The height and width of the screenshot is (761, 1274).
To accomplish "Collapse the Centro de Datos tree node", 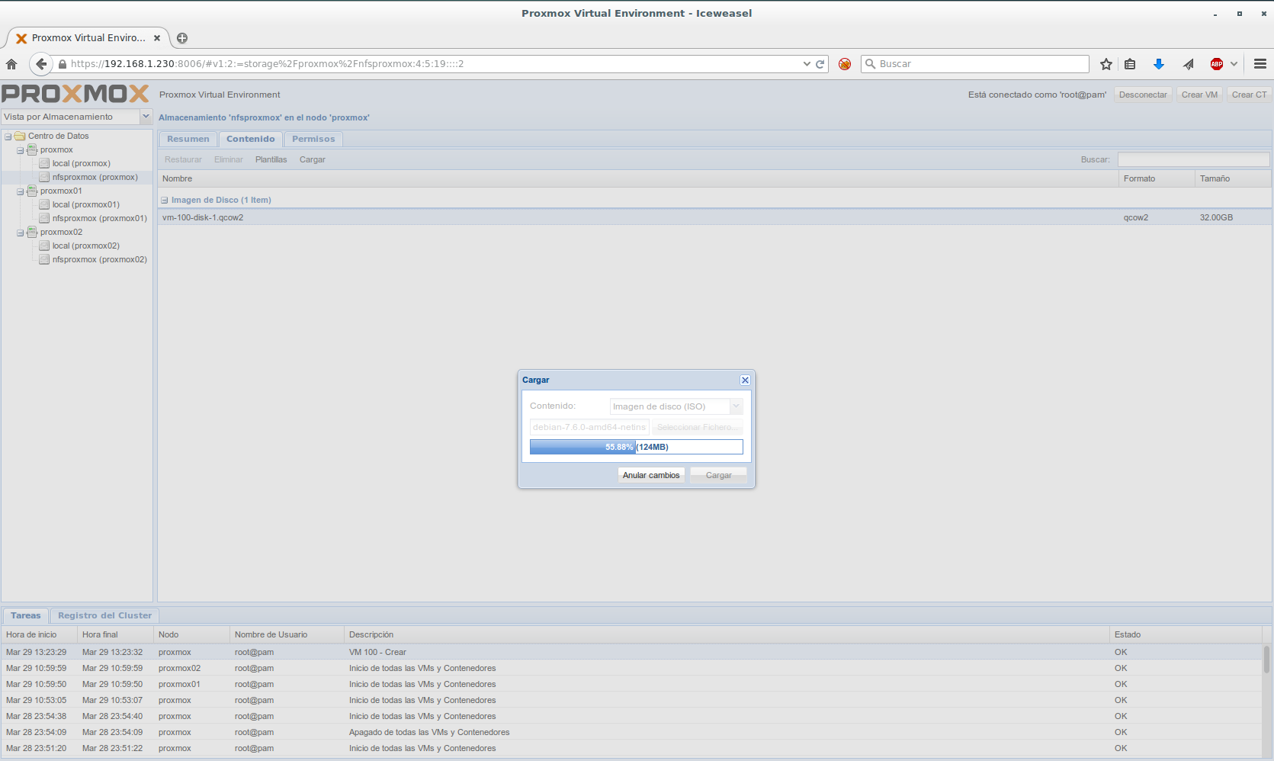I will [8, 136].
